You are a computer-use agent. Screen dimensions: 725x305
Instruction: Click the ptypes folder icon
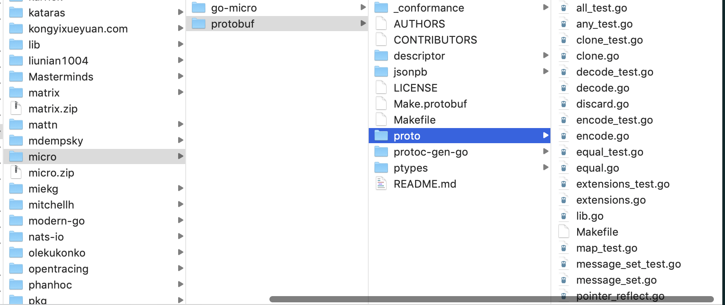[x=381, y=168]
